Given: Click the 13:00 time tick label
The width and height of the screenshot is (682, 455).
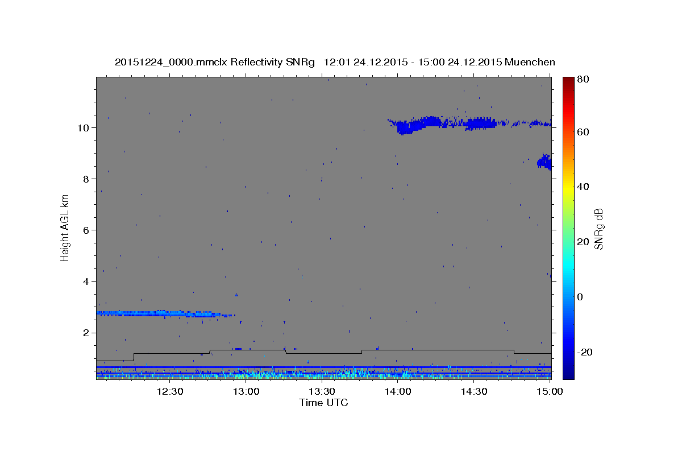Looking at the screenshot, I should pos(246,391).
